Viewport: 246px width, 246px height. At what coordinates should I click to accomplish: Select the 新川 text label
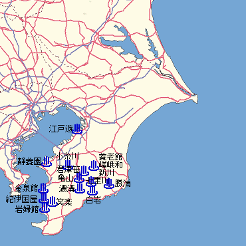(106, 172)
